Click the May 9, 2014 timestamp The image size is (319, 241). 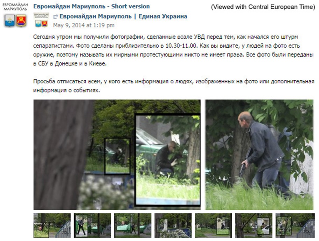click(84, 25)
